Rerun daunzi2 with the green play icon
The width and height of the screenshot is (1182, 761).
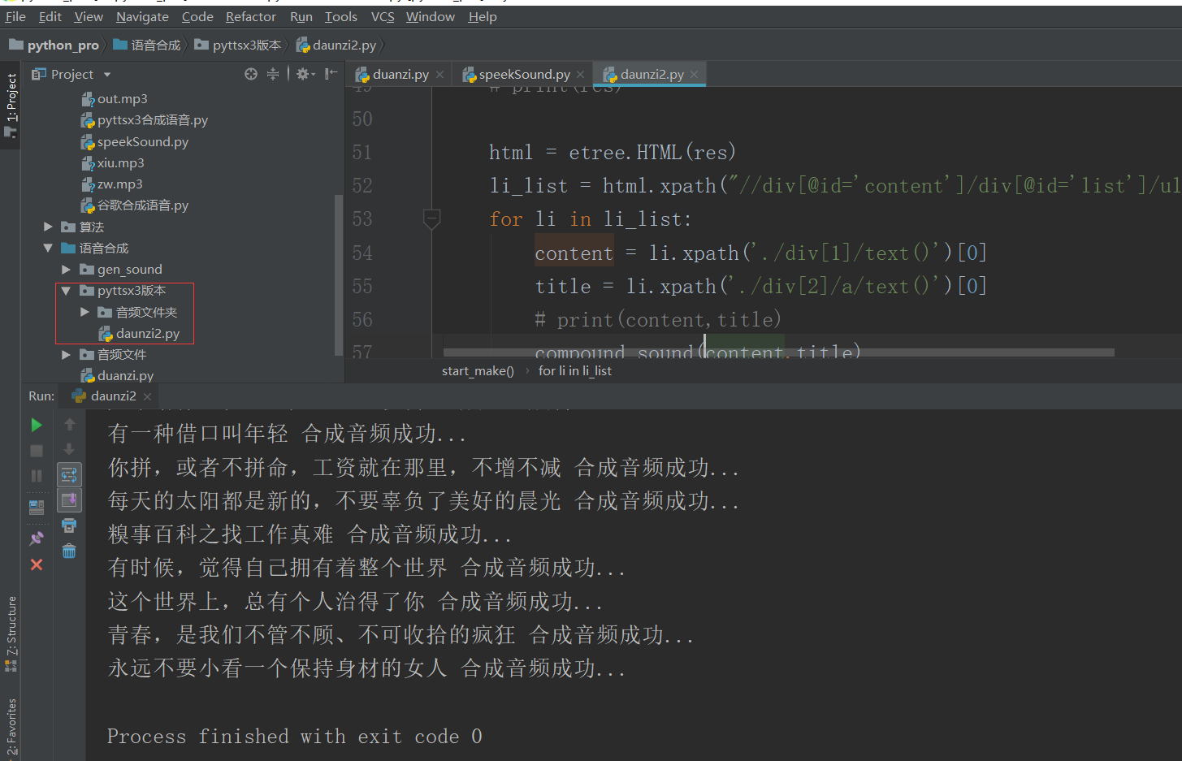pyautogui.click(x=36, y=425)
